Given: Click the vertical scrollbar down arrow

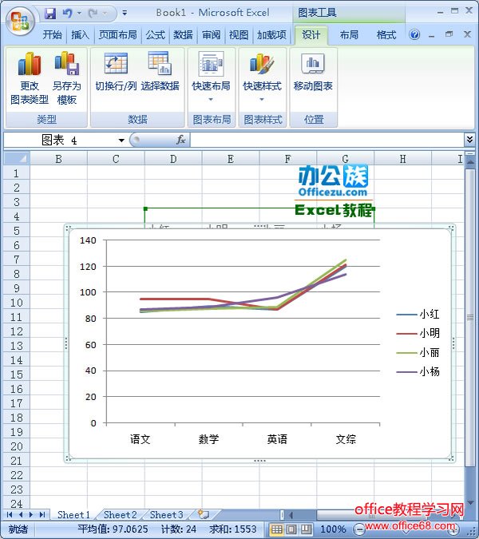Looking at the screenshot, I should [x=469, y=502].
